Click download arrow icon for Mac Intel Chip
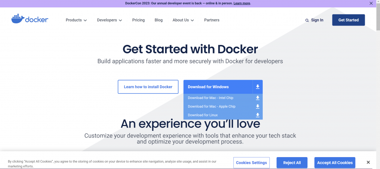 258,98
